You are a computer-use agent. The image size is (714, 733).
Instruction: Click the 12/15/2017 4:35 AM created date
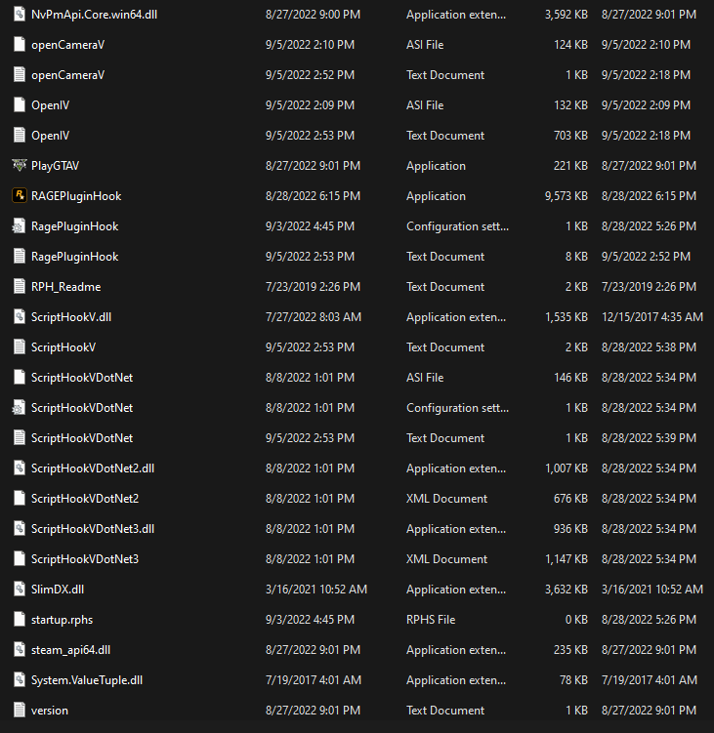point(652,317)
